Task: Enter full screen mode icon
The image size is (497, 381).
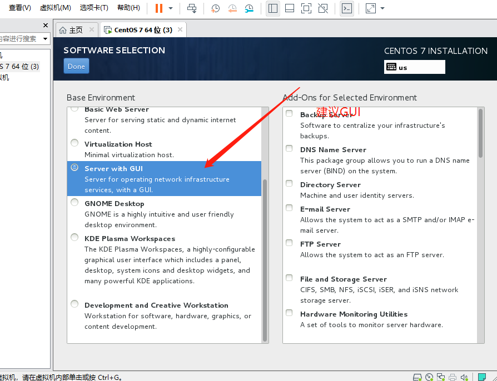Action: coord(306,8)
